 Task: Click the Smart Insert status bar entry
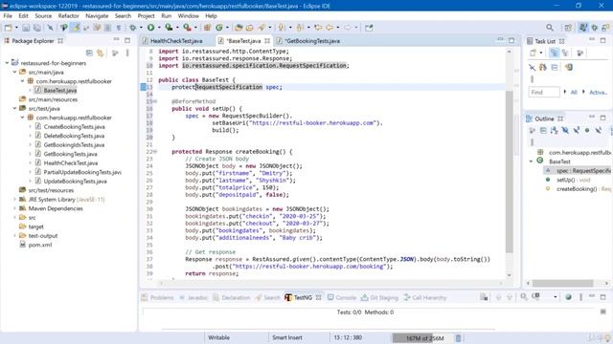(287, 337)
